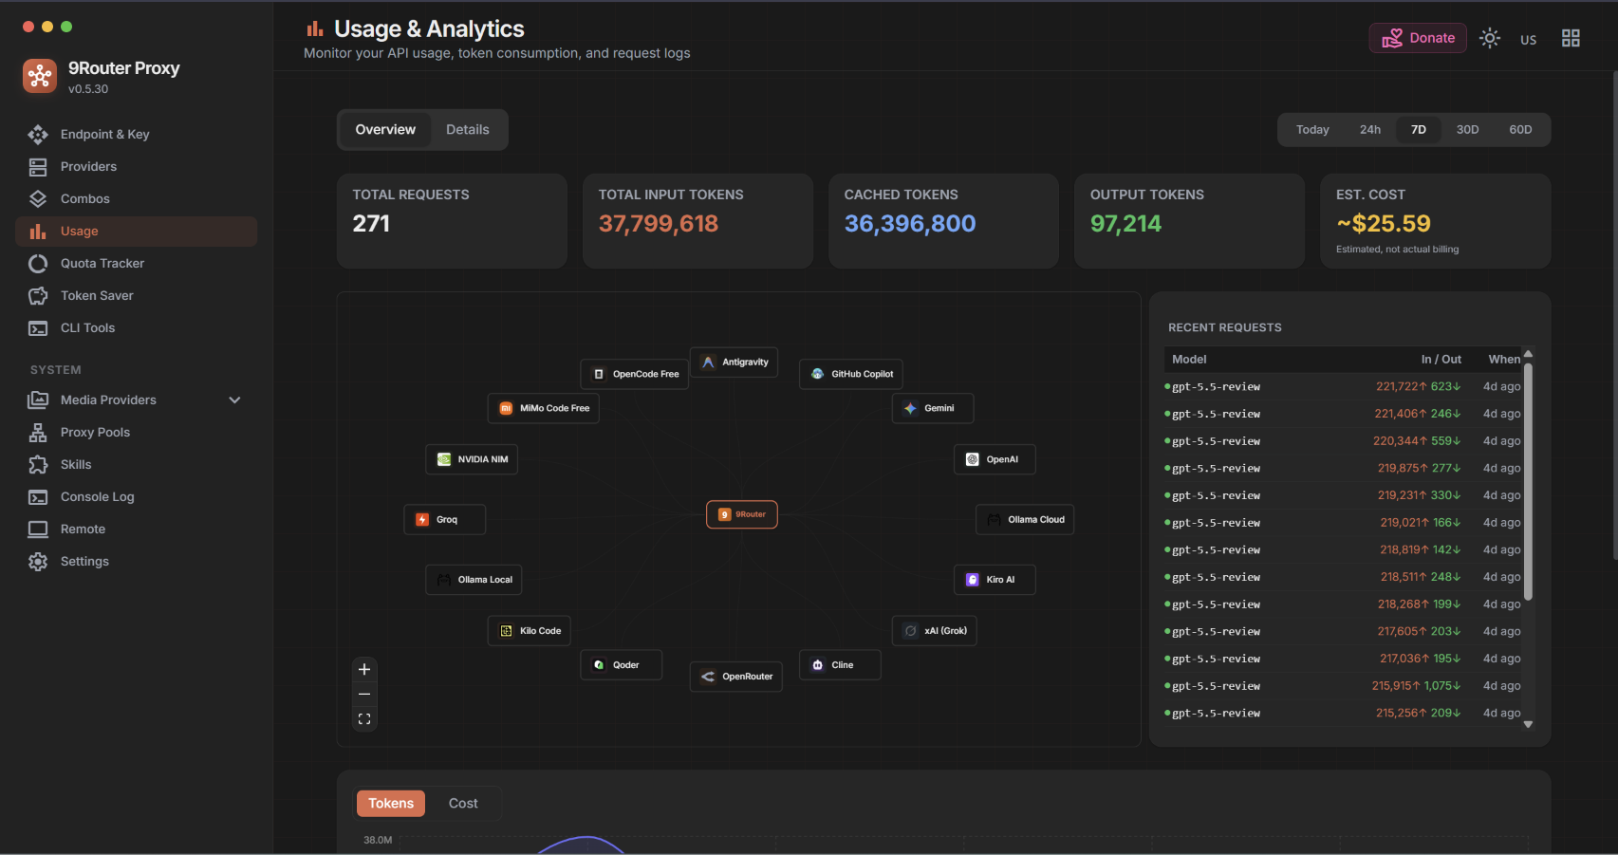Open the CLI Tools terminal icon

tap(38, 328)
